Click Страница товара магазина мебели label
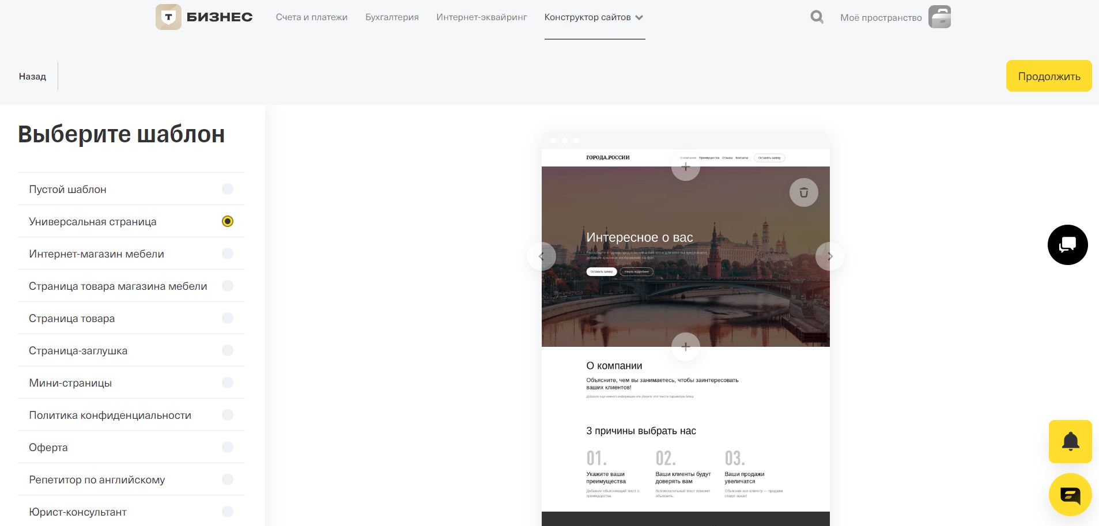The width and height of the screenshot is (1099, 526). [118, 286]
